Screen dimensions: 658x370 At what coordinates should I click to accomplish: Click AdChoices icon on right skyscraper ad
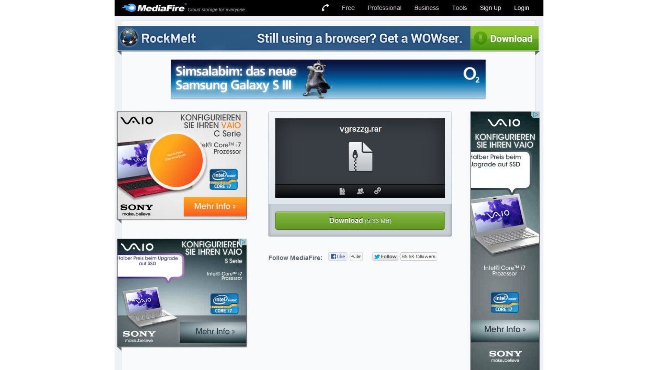[x=536, y=115]
